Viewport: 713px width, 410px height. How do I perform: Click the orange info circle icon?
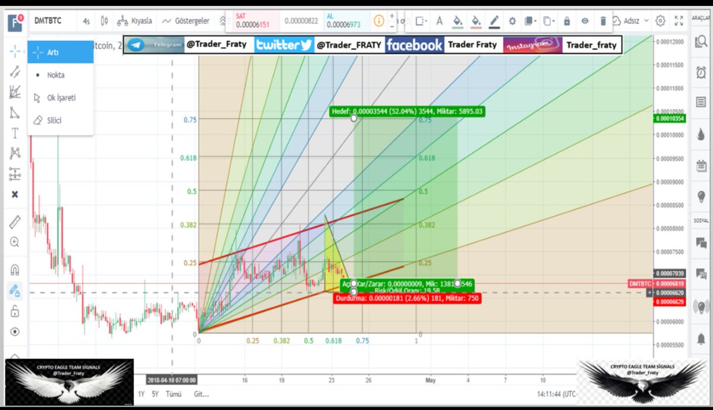pos(378,21)
